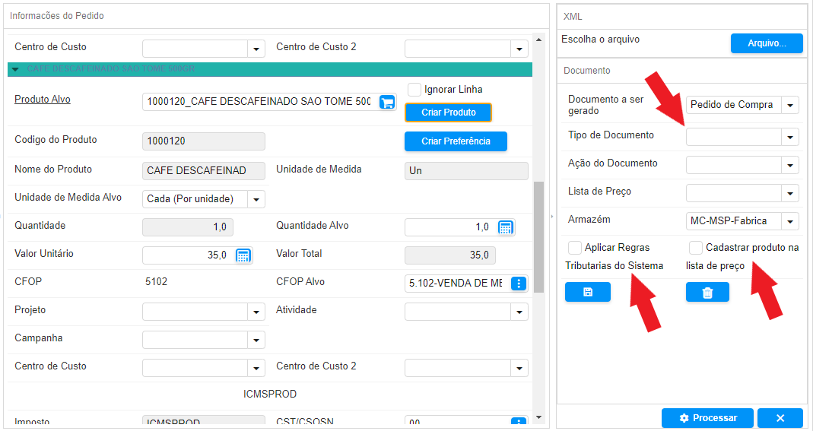Collapse the CAFE DESCAFEINADO SAO TOME section

pyautogui.click(x=15, y=69)
